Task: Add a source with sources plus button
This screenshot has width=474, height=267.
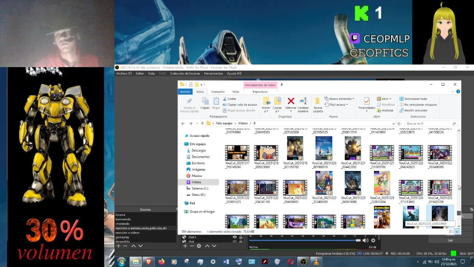Action: click(185, 246)
